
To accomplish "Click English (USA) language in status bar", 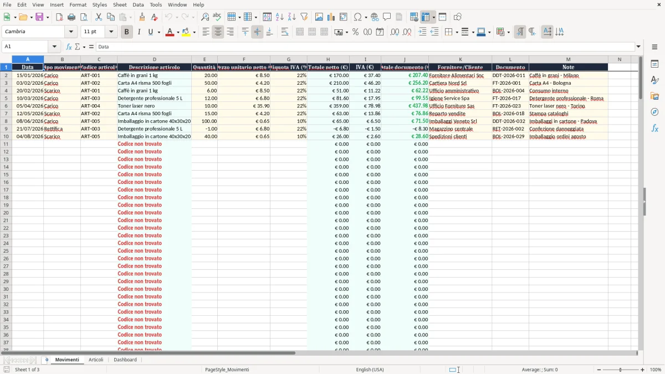I will pos(370,370).
